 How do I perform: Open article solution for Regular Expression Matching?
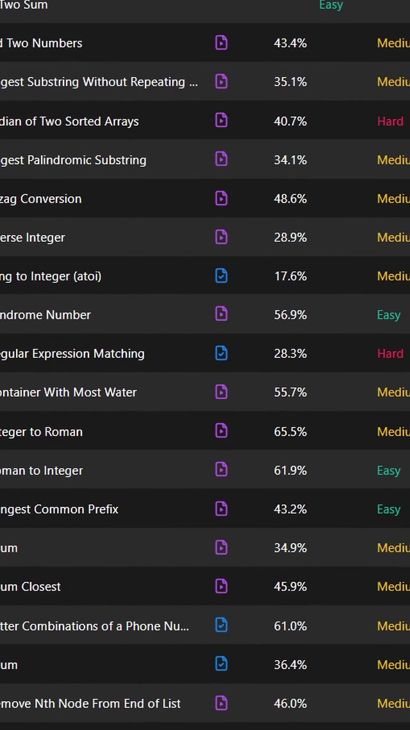(x=221, y=353)
